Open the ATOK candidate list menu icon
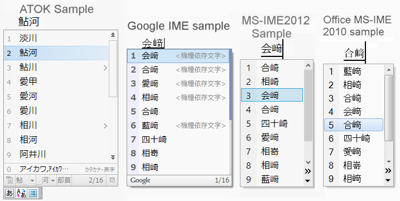 [33, 193]
